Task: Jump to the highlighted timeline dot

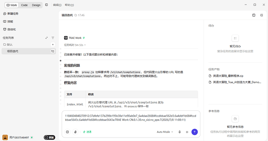Action: point(61,60)
